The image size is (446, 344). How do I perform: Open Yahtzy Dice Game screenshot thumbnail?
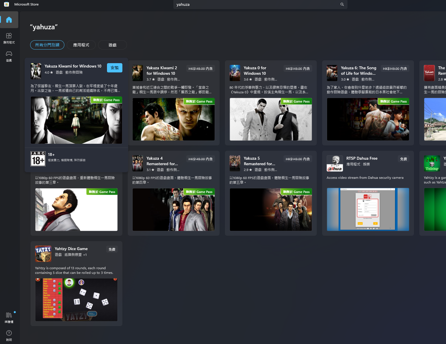coord(76,300)
